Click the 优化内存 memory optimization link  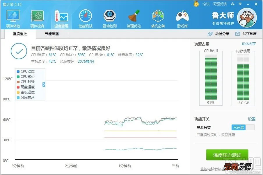tap(249, 43)
